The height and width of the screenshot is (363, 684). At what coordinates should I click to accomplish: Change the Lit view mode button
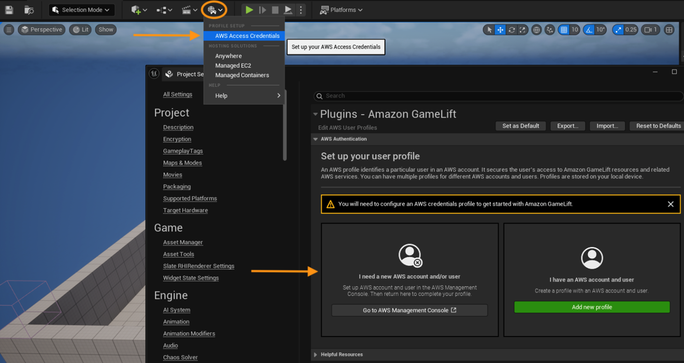(x=81, y=29)
